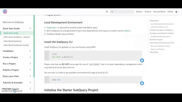
Task: Focus the documentation search field
Action: (x=122, y=12)
